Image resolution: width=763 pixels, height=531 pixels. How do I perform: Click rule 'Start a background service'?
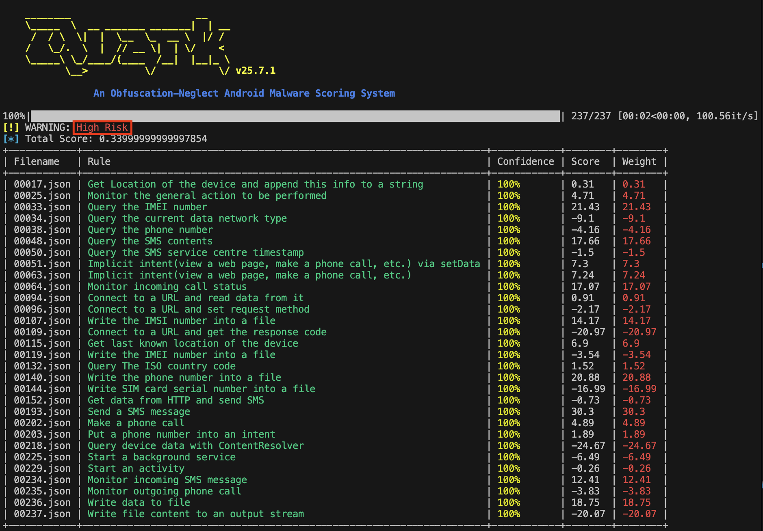point(162,457)
